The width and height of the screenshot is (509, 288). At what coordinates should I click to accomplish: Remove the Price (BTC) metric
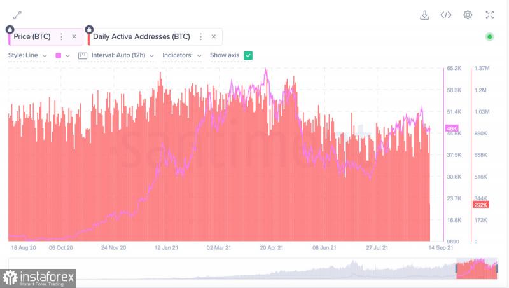74,37
